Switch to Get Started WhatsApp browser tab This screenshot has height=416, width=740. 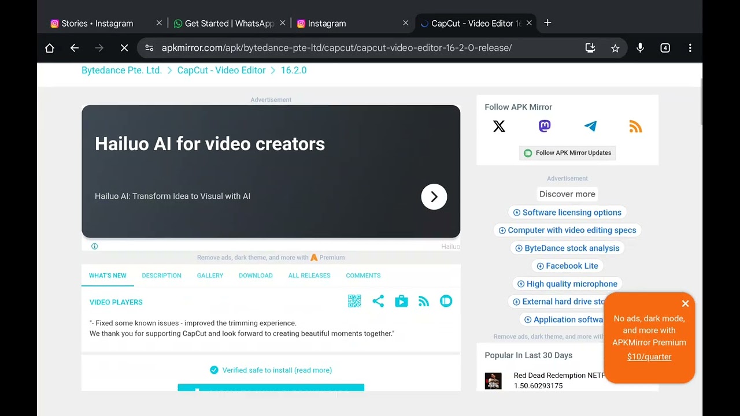(x=223, y=23)
